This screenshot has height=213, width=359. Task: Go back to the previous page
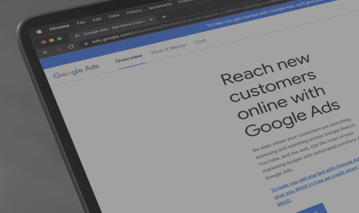(x=46, y=52)
